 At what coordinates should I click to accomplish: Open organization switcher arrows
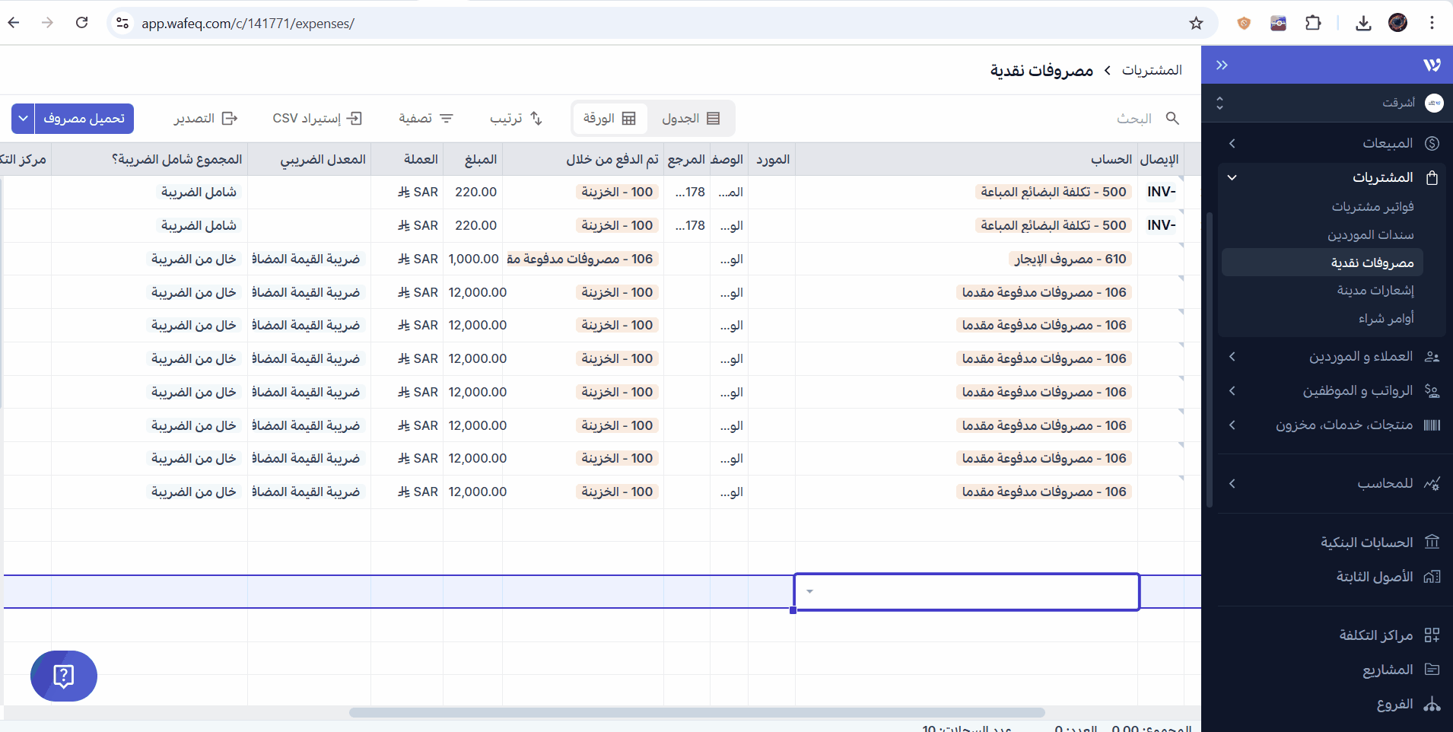[1220, 103]
